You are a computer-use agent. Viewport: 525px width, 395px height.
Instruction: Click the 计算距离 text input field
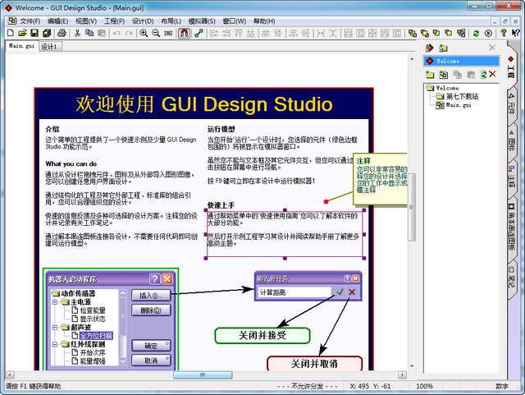(294, 292)
